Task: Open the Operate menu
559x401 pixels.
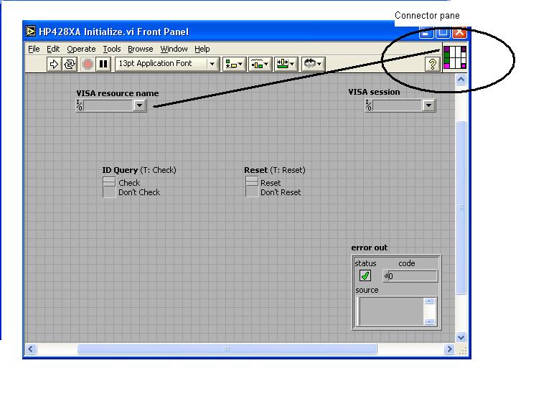Action: (x=81, y=49)
